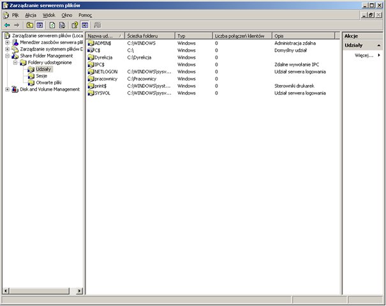
Task: Click the Zdalne wywołanie IPC description
Action: 297,65
